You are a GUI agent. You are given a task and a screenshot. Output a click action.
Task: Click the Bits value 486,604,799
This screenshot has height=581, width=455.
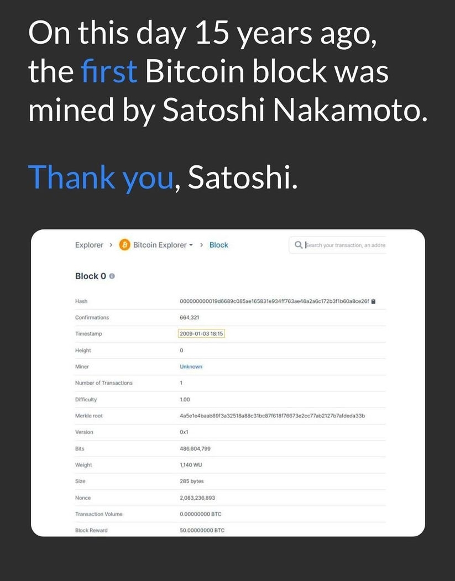pos(195,448)
